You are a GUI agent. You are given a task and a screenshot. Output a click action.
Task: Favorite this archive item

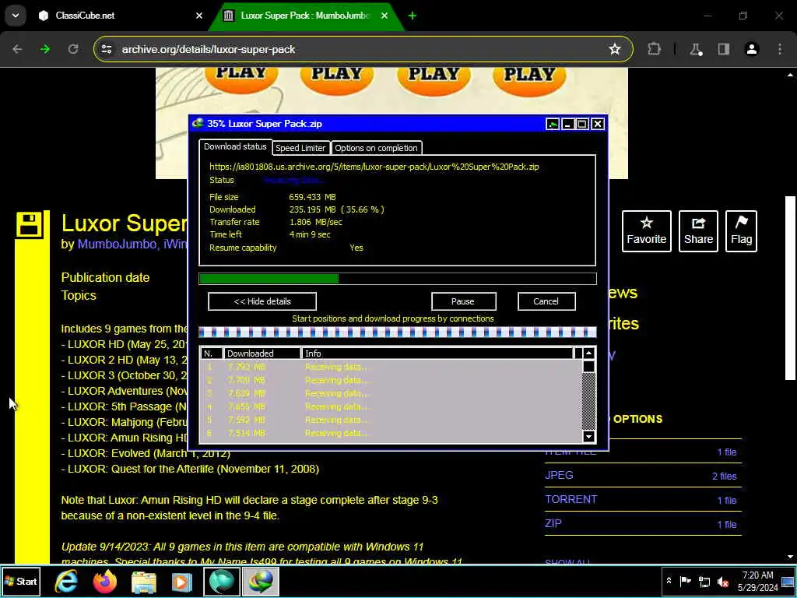pos(647,230)
